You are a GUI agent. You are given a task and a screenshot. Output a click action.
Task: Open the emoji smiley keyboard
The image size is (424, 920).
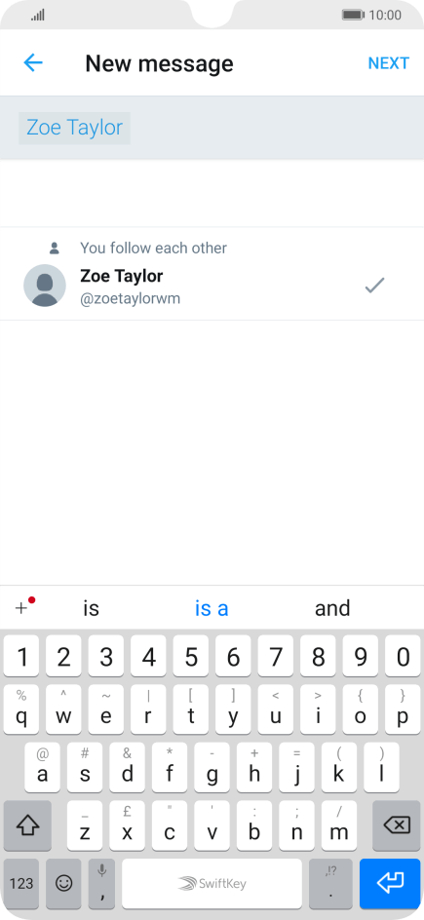pyautogui.click(x=63, y=884)
